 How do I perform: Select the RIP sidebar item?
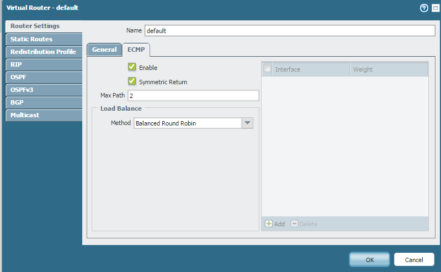pyautogui.click(x=44, y=64)
